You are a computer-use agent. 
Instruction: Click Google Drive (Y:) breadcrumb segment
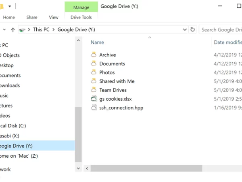(76, 30)
